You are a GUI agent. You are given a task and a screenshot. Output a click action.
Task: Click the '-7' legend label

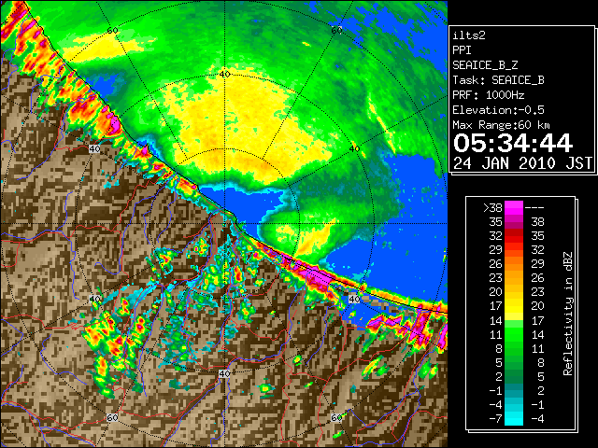(x=495, y=419)
